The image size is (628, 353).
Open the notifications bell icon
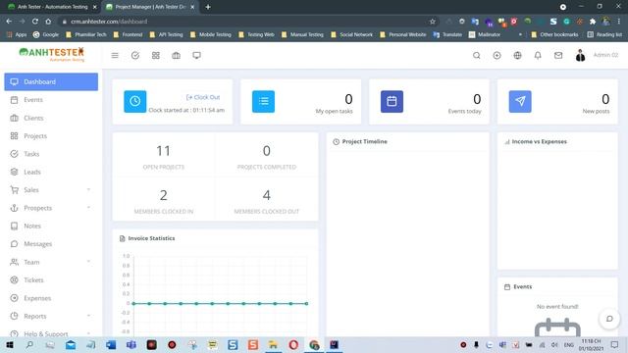(x=538, y=55)
